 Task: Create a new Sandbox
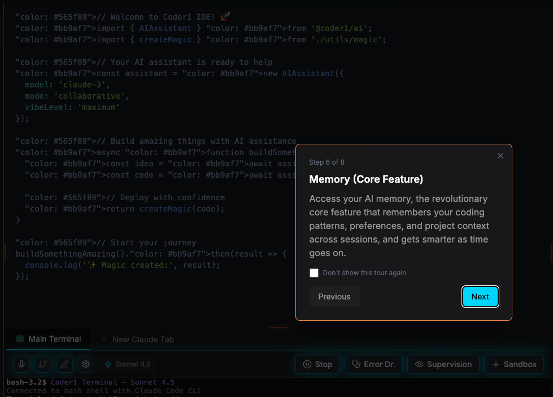pos(513,364)
